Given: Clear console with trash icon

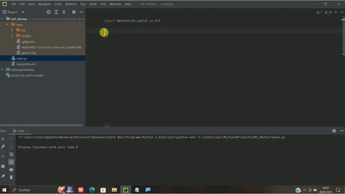Looking at the screenshot, I should (x=11, y=177).
